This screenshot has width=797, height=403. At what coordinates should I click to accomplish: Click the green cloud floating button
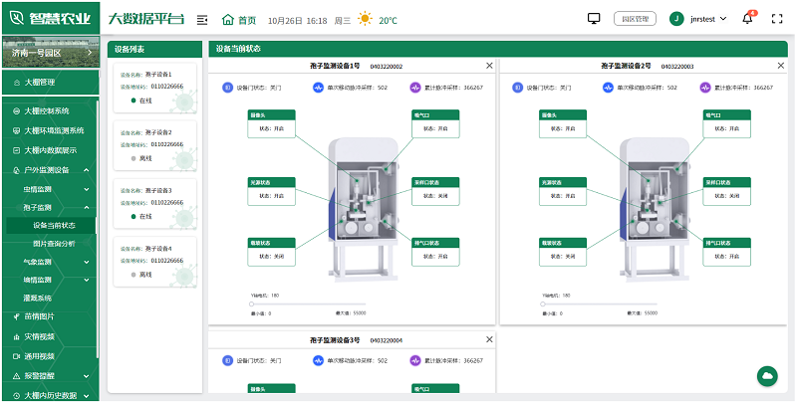tap(768, 375)
